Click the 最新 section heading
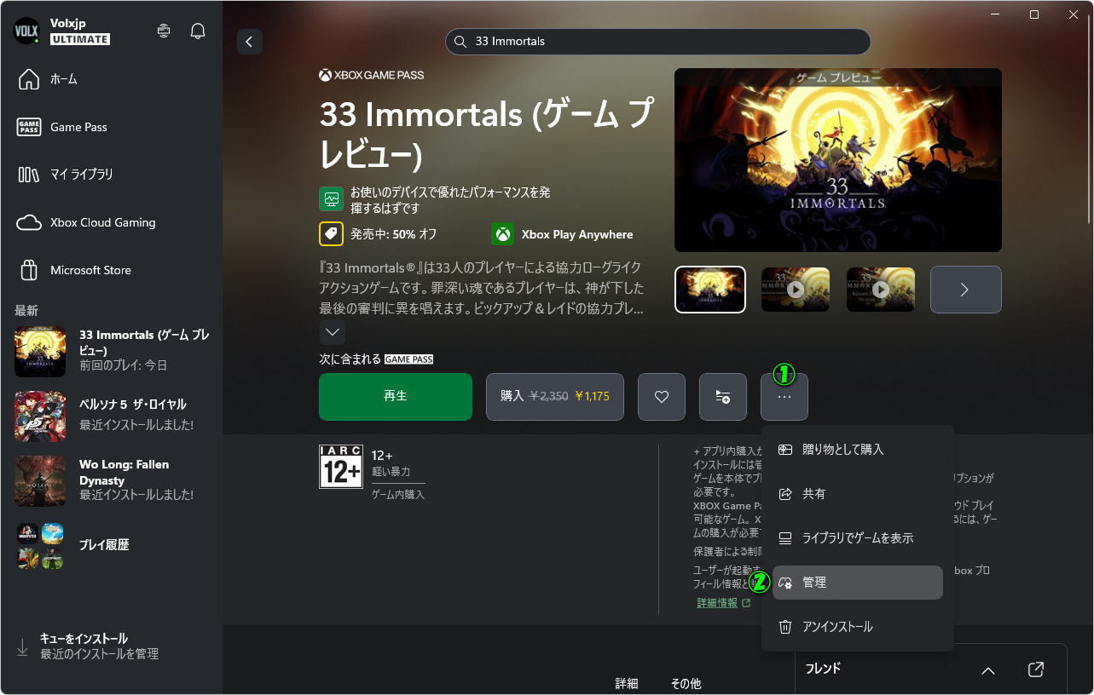Screen dimensions: 1094x695 click(26, 311)
